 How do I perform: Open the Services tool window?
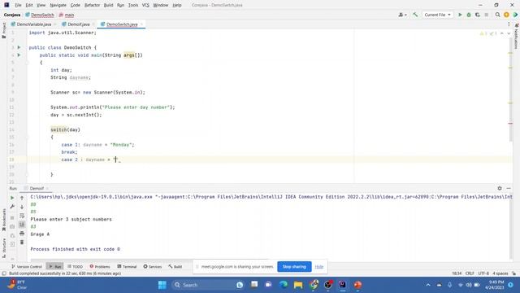tap(153, 266)
